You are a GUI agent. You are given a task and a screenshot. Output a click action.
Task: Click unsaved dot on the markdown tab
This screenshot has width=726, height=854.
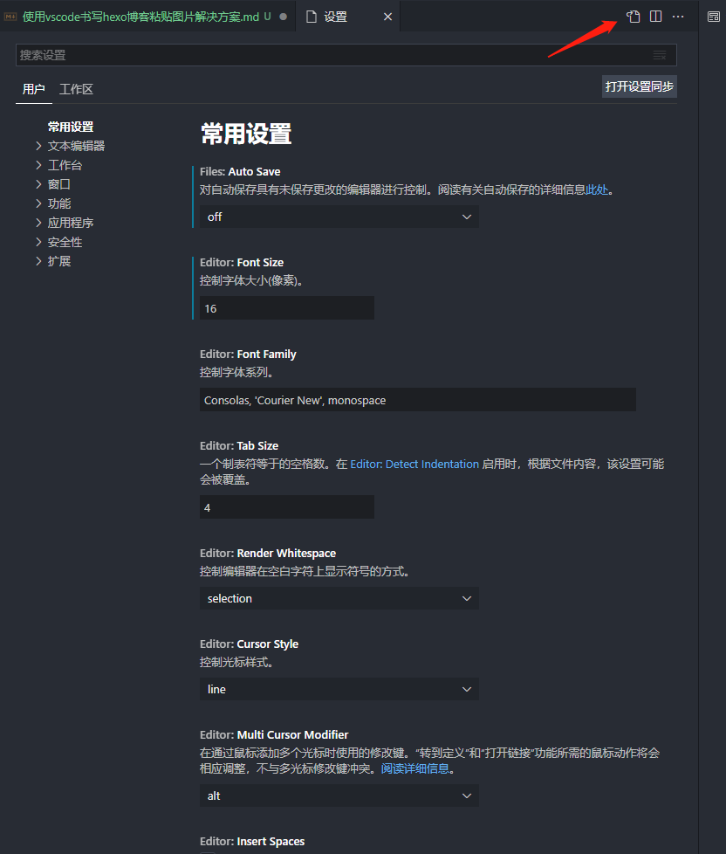coord(283,17)
